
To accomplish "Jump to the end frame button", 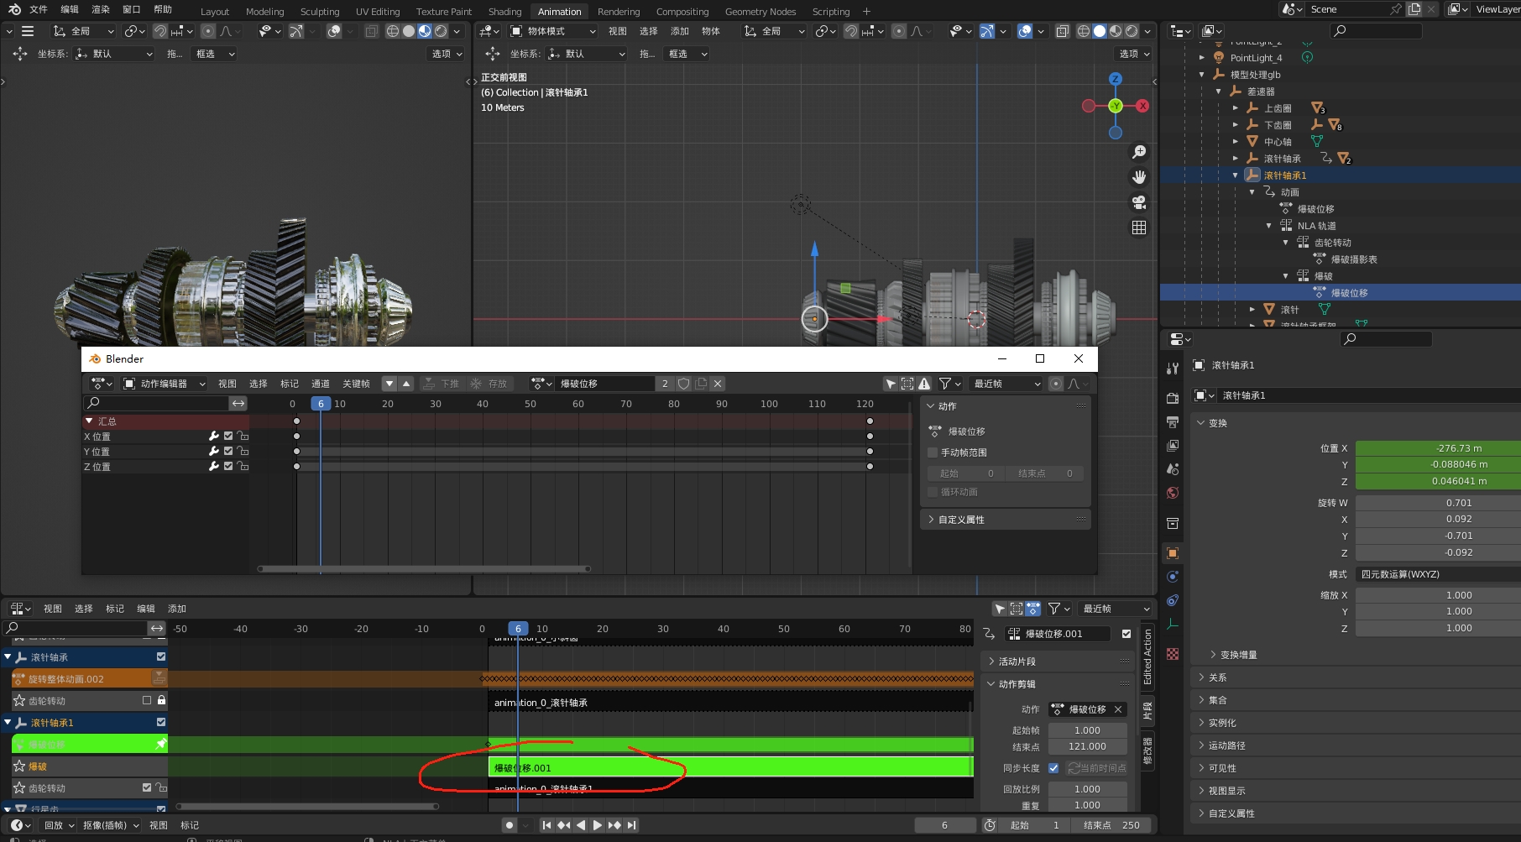I will point(632,825).
